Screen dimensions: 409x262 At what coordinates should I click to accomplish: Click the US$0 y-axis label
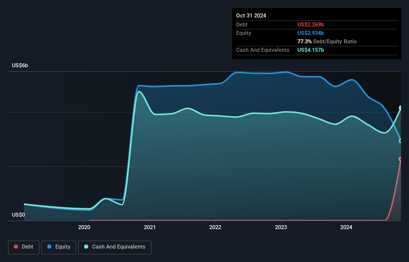click(x=18, y=215)
